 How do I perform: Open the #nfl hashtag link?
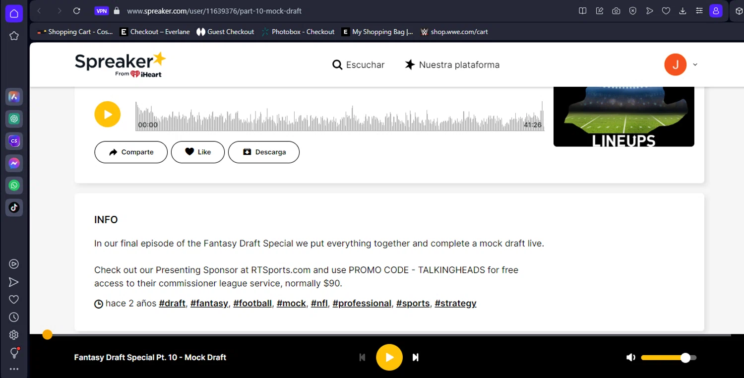(x=319, y=304)
